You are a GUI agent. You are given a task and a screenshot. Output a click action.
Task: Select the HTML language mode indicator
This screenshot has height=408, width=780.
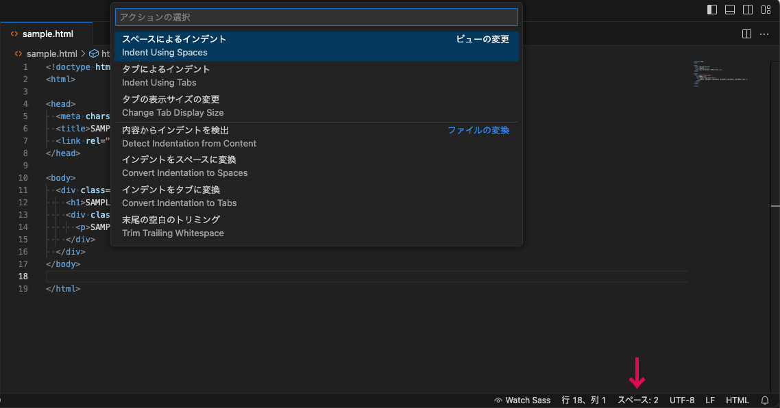pyautogui.click(x=738, y=400)
